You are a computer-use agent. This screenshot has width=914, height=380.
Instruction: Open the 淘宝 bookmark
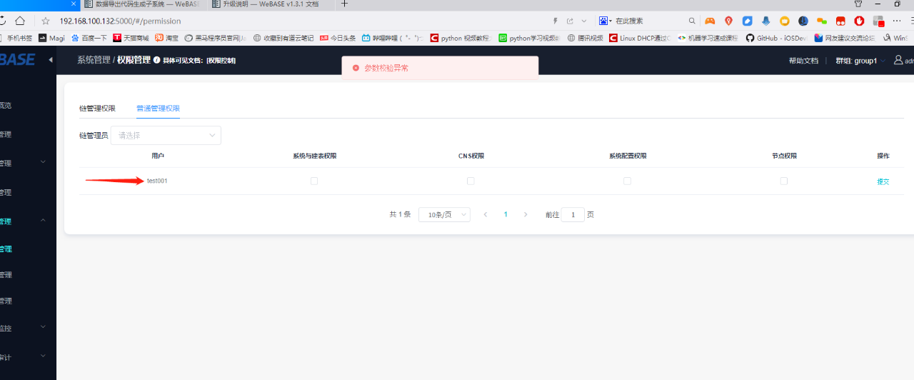tap(167, 38)
